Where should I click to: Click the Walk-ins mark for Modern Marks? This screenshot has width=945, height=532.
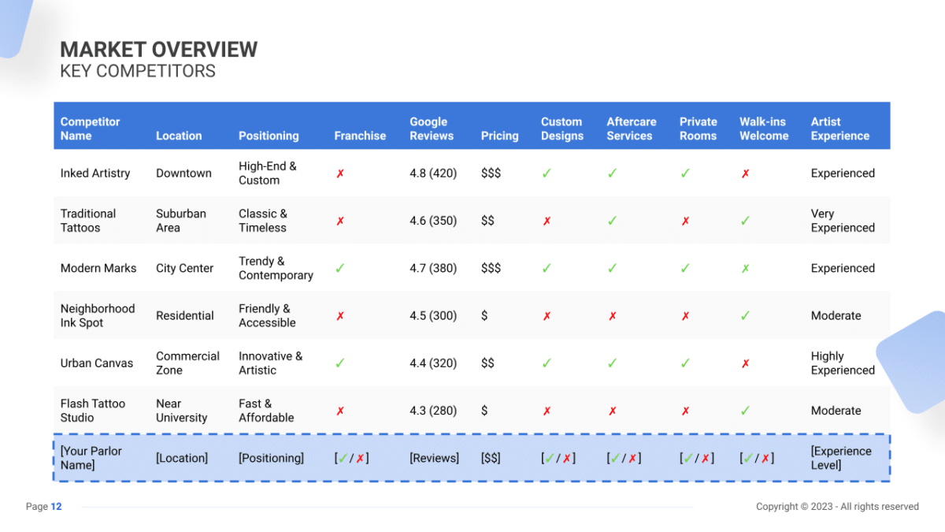point(745,268)
